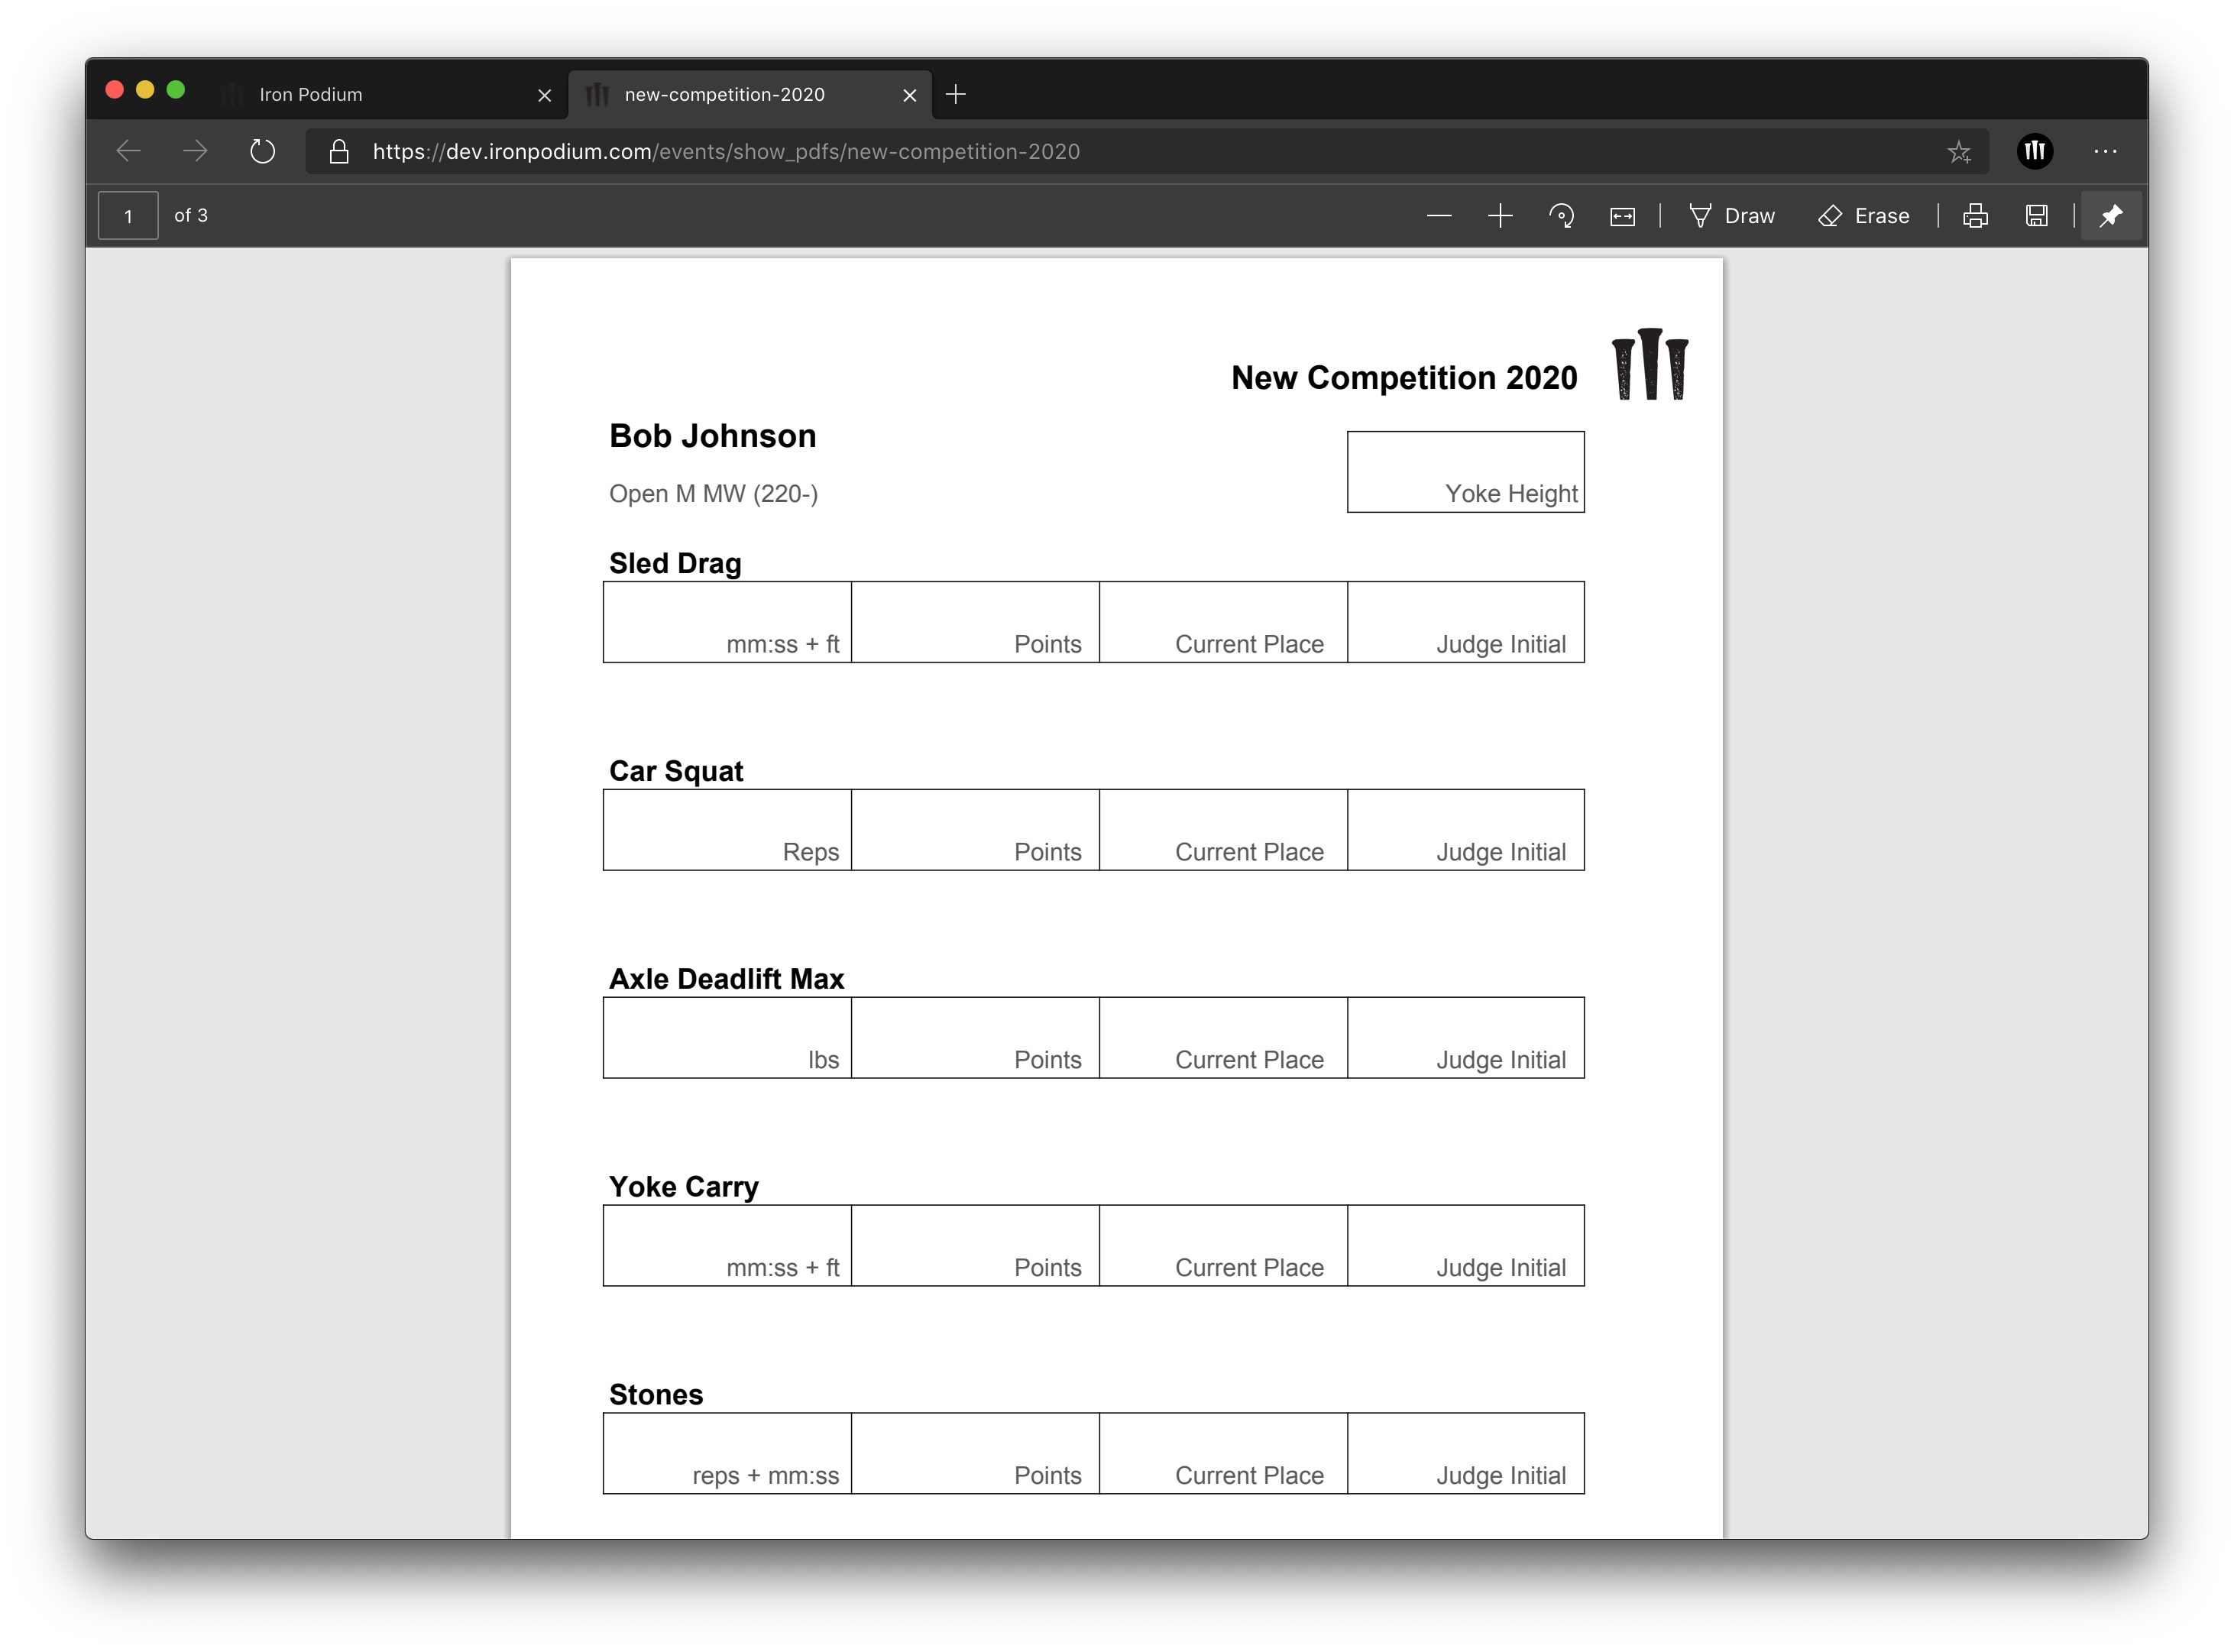Click the Yoke Carry Points cell
The image size is (2234, 1652).
coord(975,1246)
